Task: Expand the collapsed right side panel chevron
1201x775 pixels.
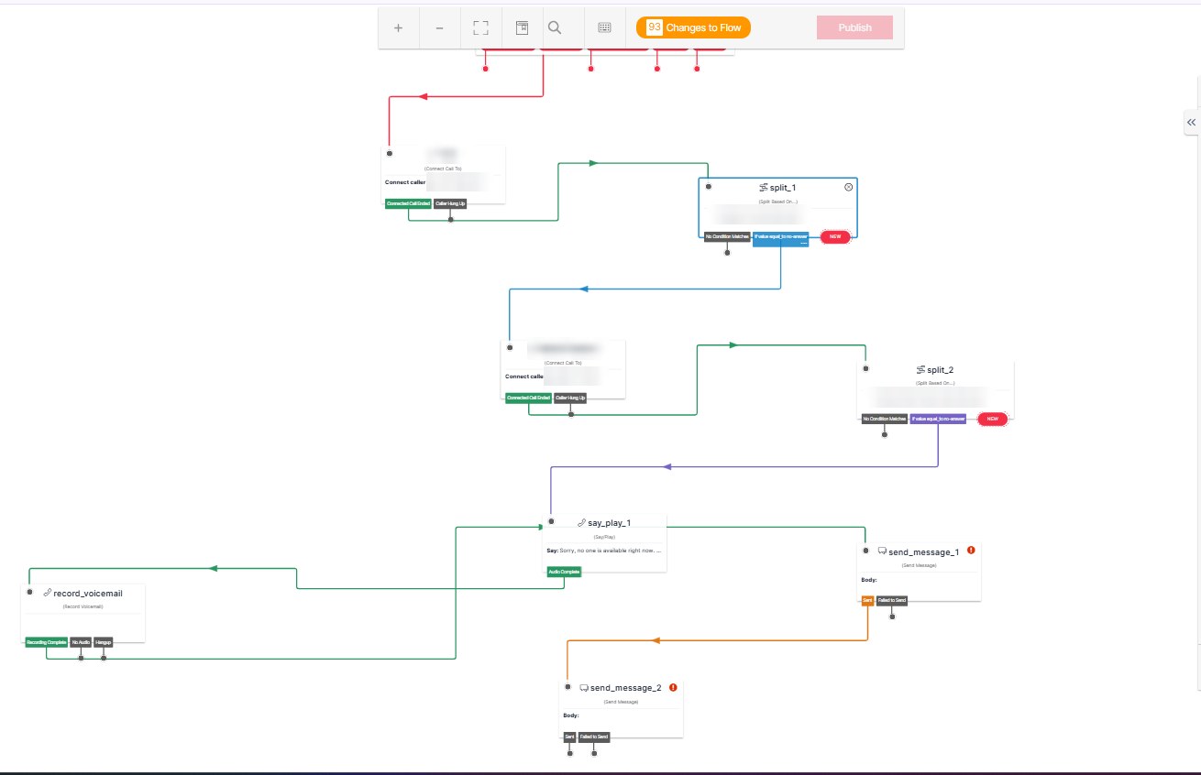Action: click(1191, 122)
